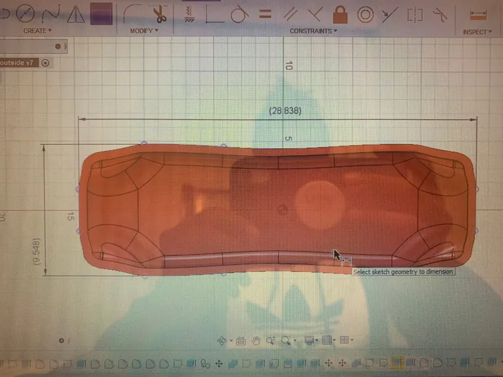Viewport: 503px width, 377px height.
Task: Select the Trim scissors tool
Action: click(160, 14)
